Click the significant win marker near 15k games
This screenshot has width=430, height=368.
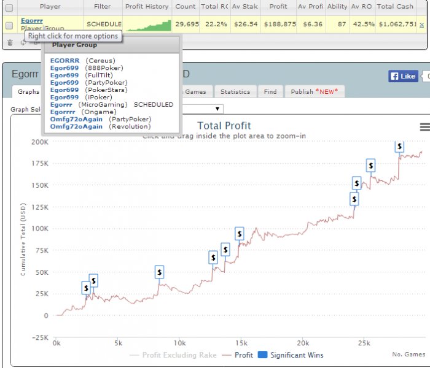point(240,234)
